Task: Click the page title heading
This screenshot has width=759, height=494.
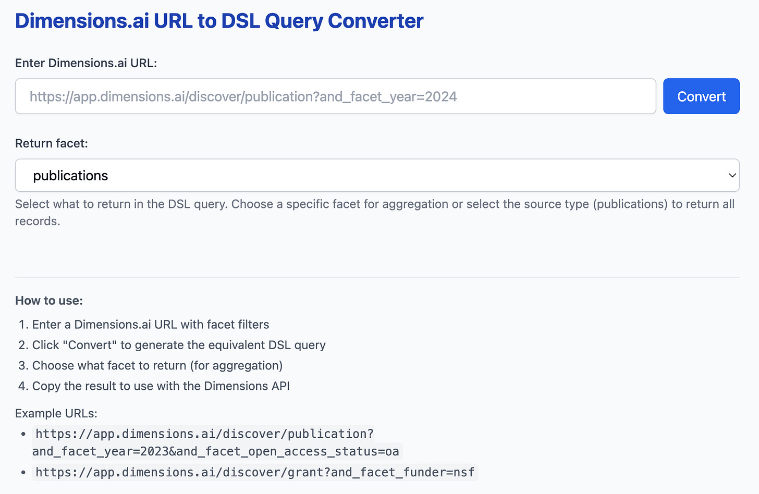Action: (x=219, y=21)
